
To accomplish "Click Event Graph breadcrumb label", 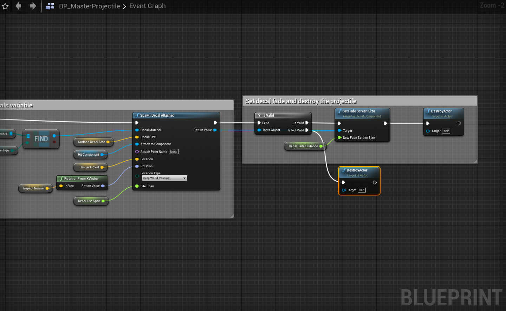I will click(x=147, y=6).
